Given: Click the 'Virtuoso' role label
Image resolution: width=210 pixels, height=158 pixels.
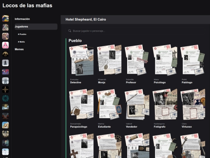Looking at the screenshot, I should coord(187,127).
